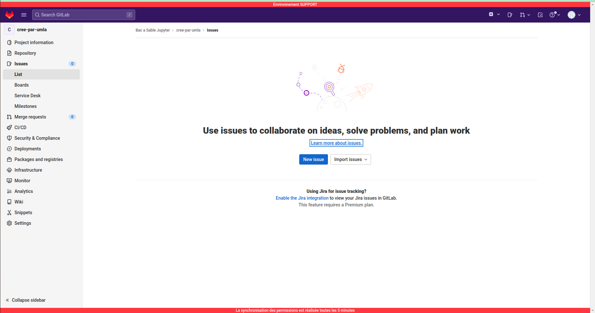Viewport: 595px width, 313px height.
Task: Open the Packages and registries icon
Action: 9,159
